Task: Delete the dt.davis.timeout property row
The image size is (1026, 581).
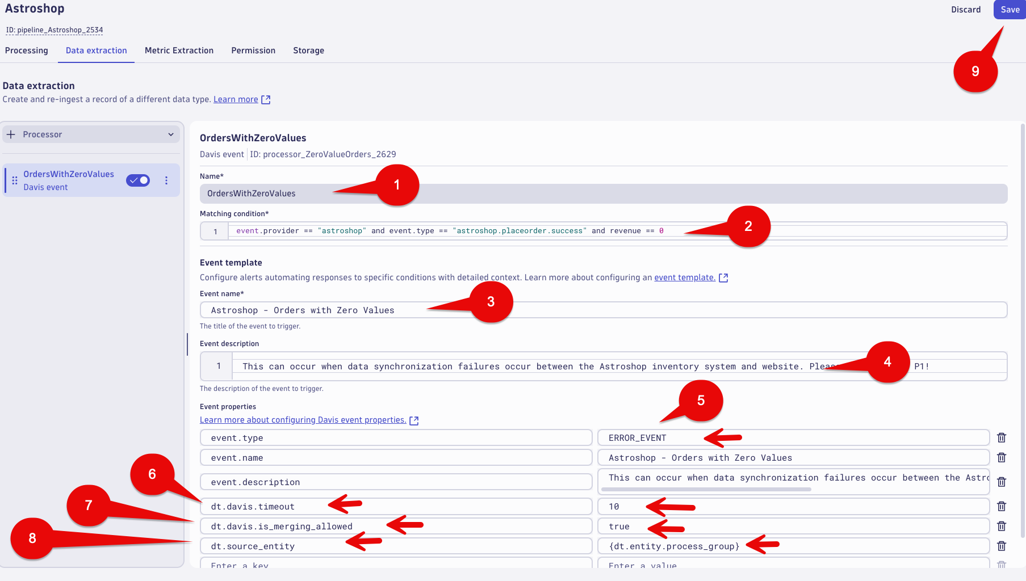Action: pos(1002,506)
